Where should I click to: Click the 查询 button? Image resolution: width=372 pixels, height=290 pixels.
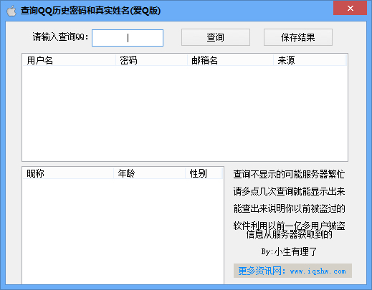[x=216, y=37]
